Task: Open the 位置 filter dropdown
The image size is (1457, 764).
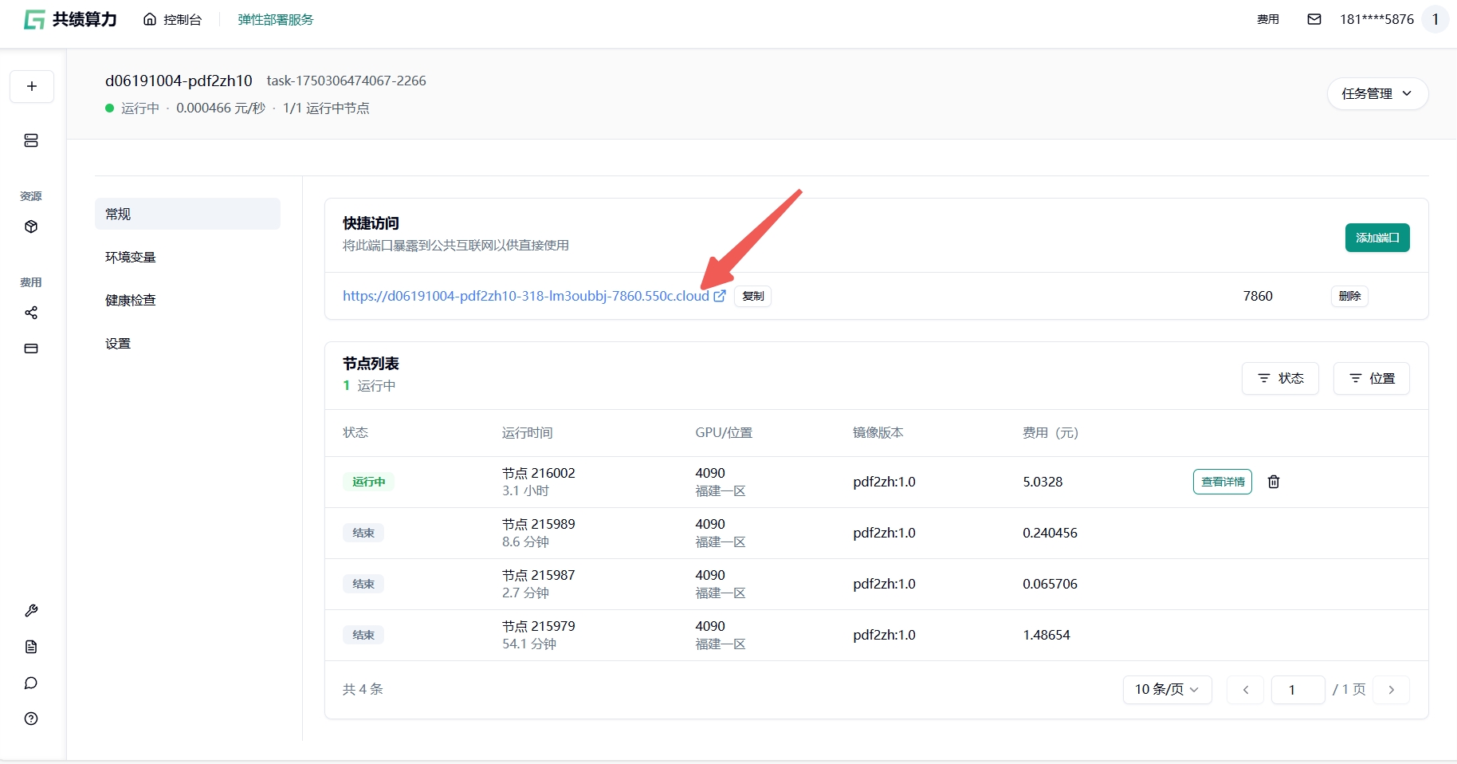Action: [x=1371, y=378]
